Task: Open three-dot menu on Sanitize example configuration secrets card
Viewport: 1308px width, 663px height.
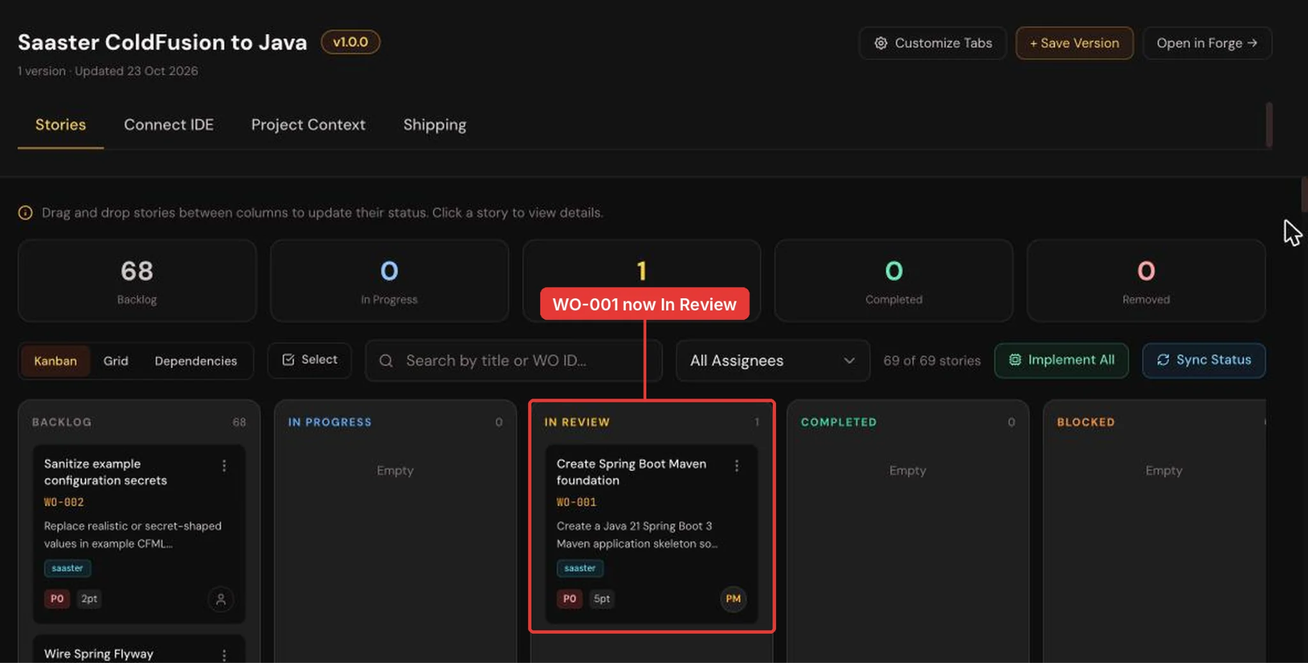Action: (x=224, y=466)
